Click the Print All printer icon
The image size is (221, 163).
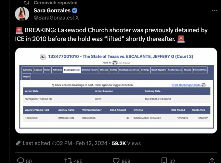(x=115, y=63)
